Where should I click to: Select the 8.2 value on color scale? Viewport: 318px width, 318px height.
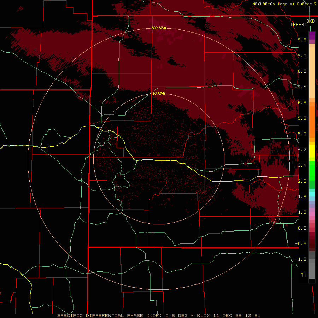(302, 71)
